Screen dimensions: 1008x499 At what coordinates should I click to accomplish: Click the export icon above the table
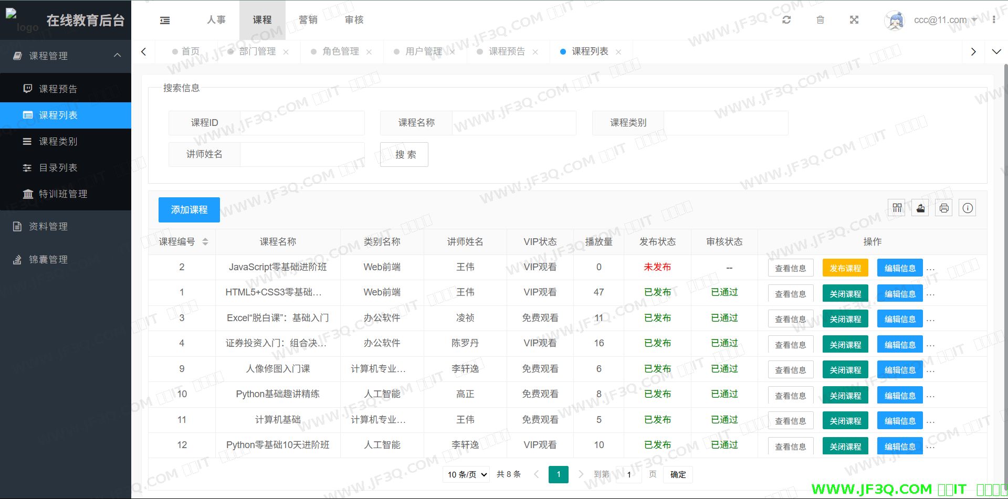(x=920, y=208)
